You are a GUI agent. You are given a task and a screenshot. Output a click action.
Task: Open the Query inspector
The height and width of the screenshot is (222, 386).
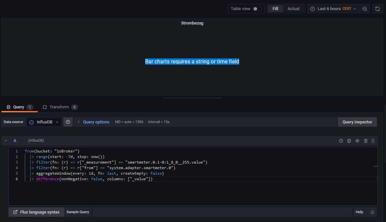[357, 122]
